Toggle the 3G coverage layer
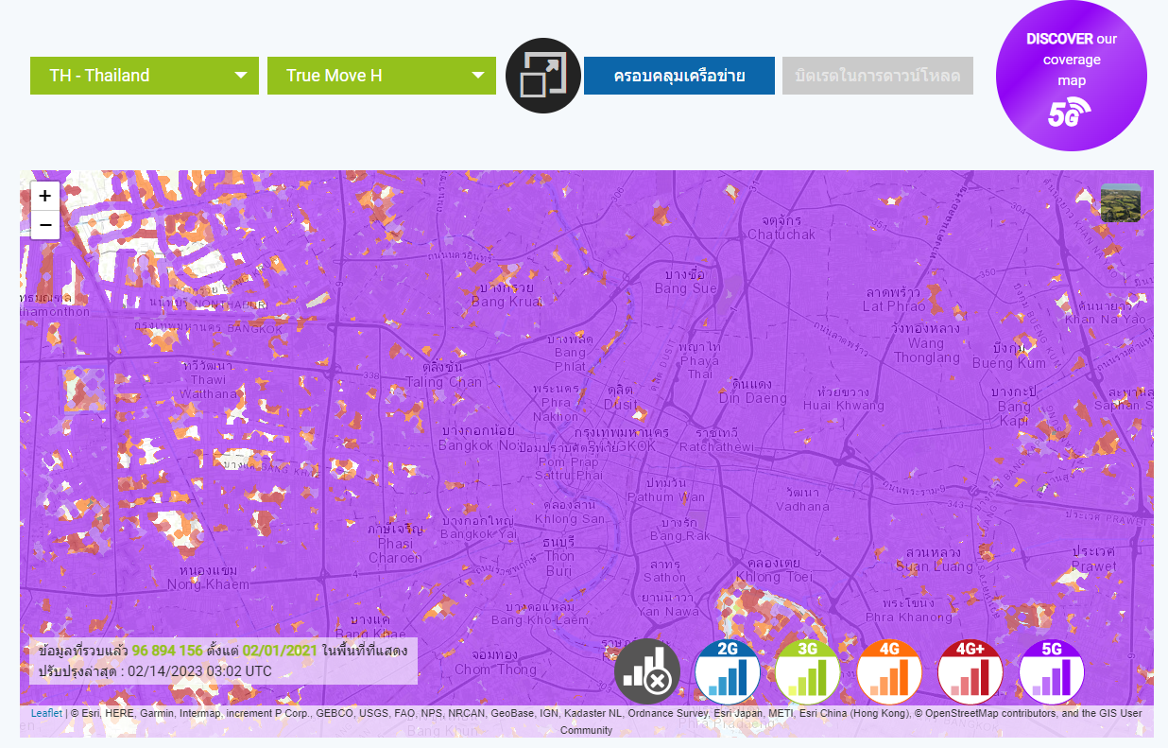The width and height of the screenshot is (1168, 748). pos(808,672)
